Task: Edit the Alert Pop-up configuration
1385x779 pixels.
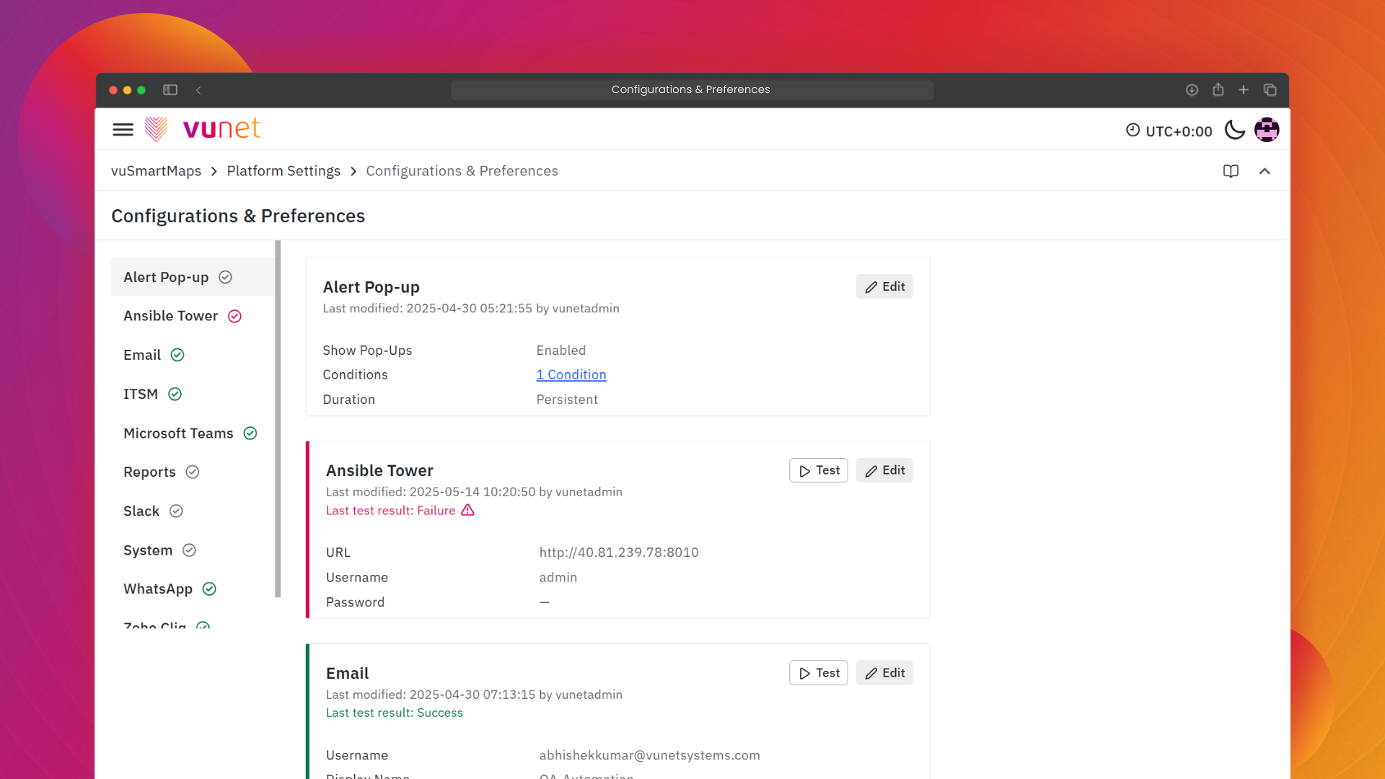Action: point(884,286)
